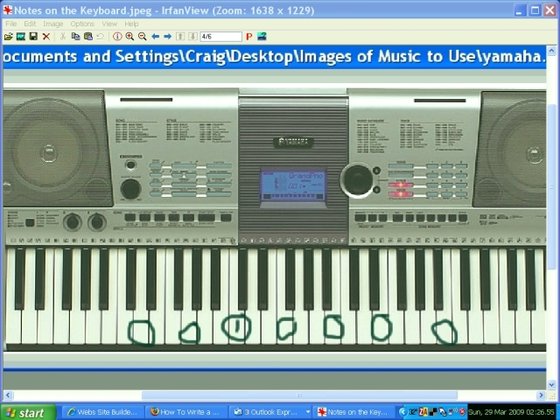The image size is (560, 420).
Task: Start slideshow from toolbar icon
Action: point(20,37)
